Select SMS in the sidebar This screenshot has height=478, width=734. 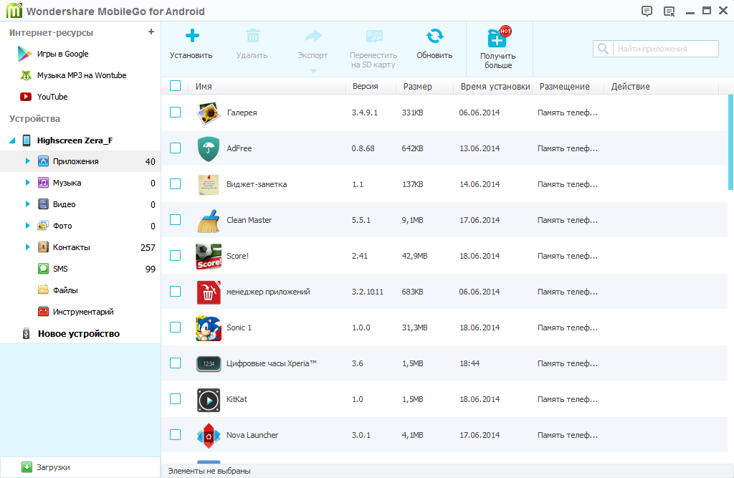(59, 269)
